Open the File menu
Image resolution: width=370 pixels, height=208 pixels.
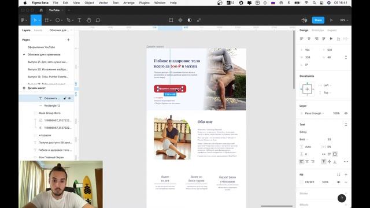pos(55,3)
